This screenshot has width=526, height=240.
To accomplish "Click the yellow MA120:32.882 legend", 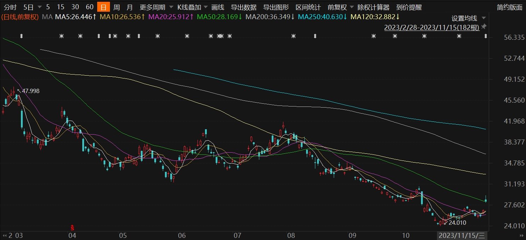I will 375,17.
